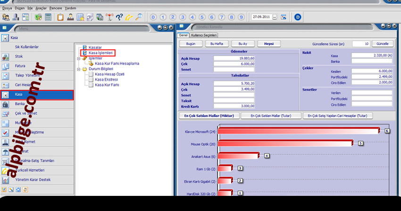This screenshot has width=401, height=211.
Task: Switch to the Kullanıcı Seçimleri tab
Action: (x=204, y=35)
